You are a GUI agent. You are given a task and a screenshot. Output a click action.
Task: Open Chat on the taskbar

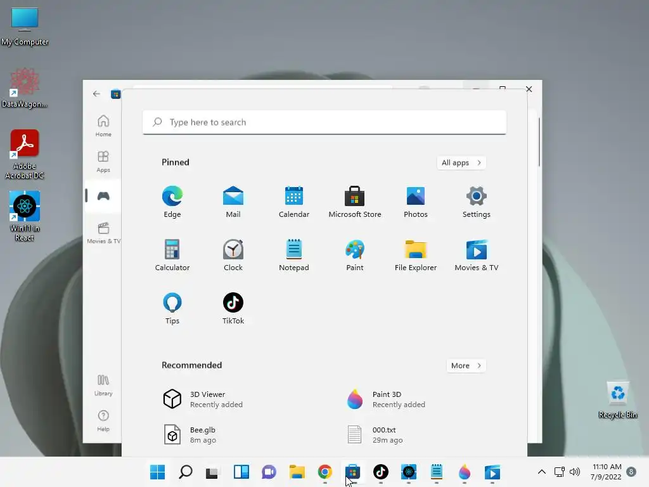[x=269, y=472]
